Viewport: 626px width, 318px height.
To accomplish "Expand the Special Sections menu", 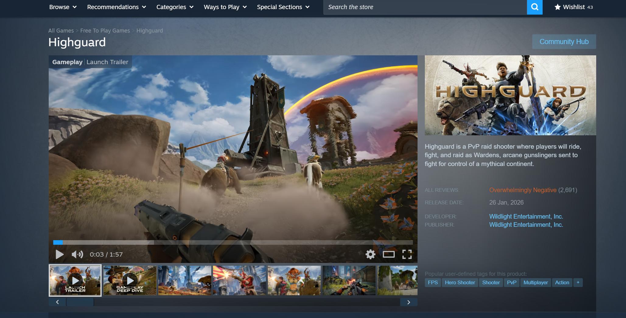I will click(283, 7).
